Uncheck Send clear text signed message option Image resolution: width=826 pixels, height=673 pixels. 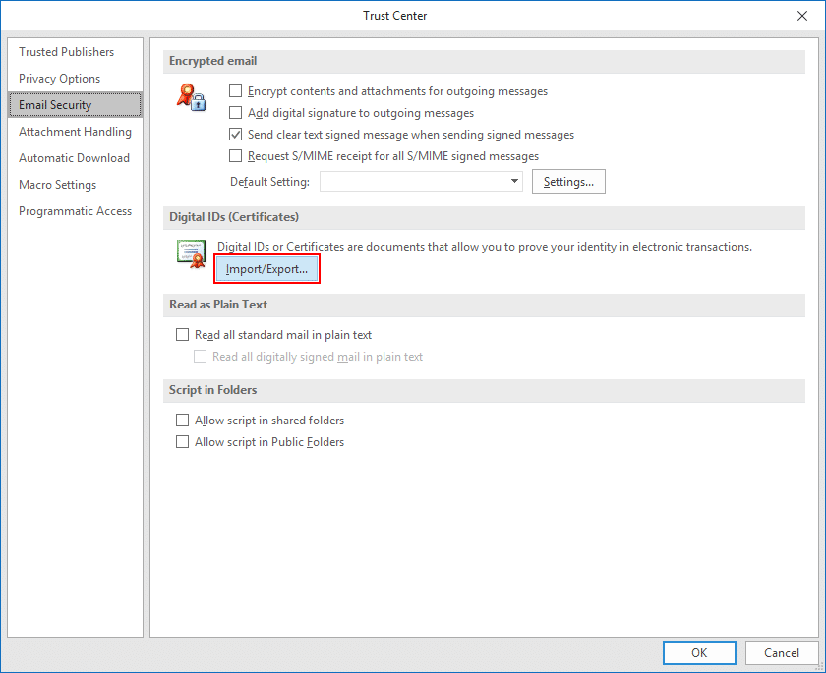click(236, 135)
